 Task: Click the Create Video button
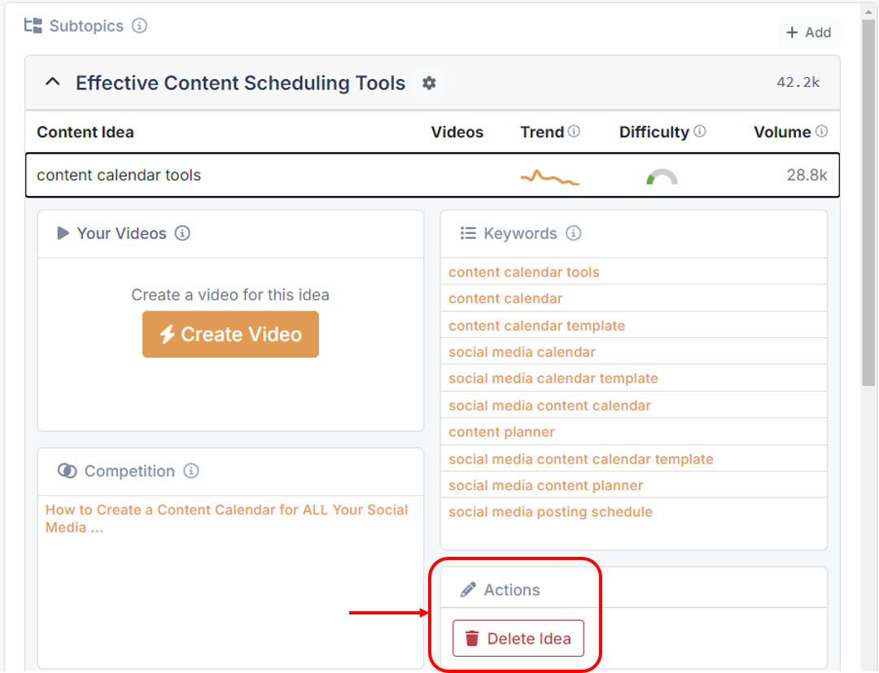[x=230, y=334]
